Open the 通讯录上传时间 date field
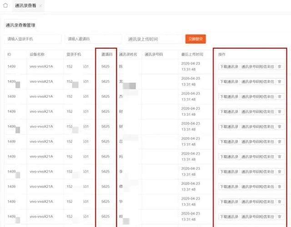 (154, 39)
